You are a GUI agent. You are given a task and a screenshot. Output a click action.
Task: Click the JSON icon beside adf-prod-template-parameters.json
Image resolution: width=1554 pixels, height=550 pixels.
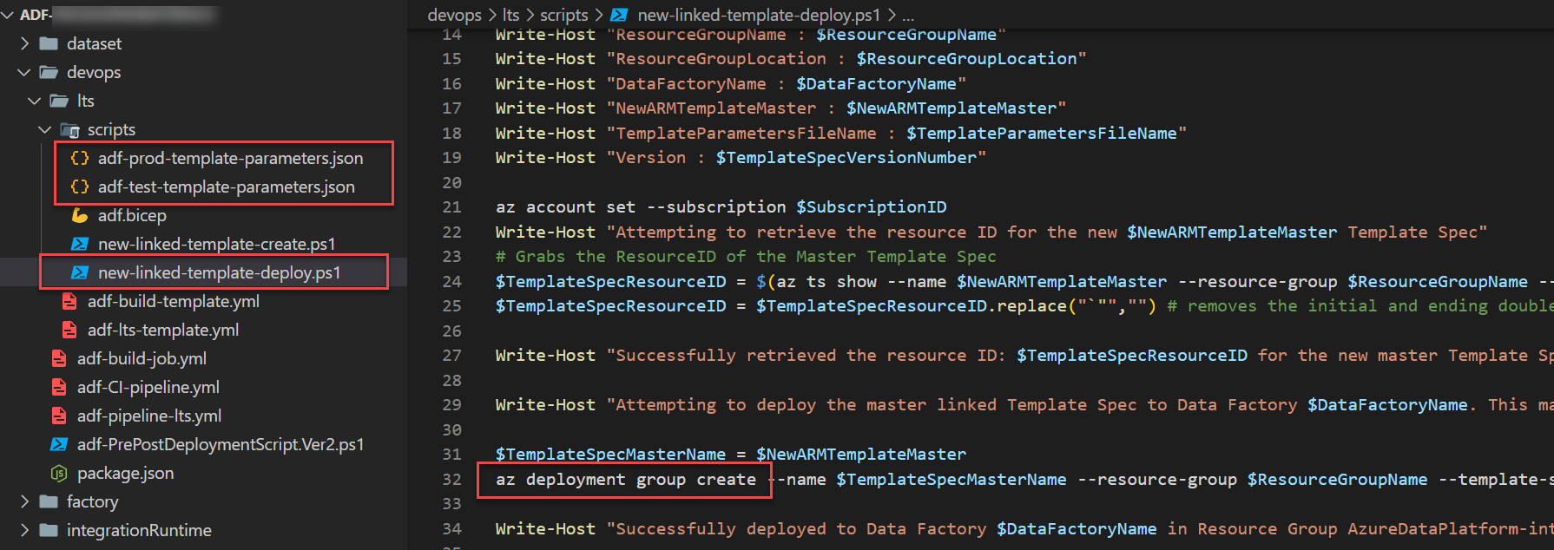[80, 159]
